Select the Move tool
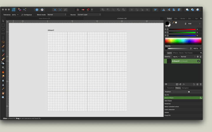 click(x=3, y=21)
